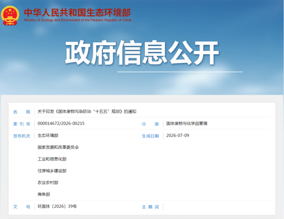Click the national emblem logo
The height and width of the screenshot is (219, 284).
(10, 15)
